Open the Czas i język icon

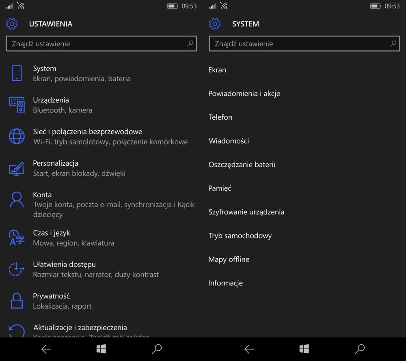pos(17,238)
